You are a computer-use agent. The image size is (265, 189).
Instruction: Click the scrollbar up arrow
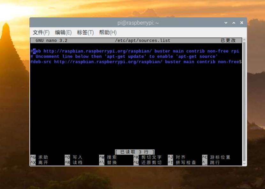click(x=244, y=40)
